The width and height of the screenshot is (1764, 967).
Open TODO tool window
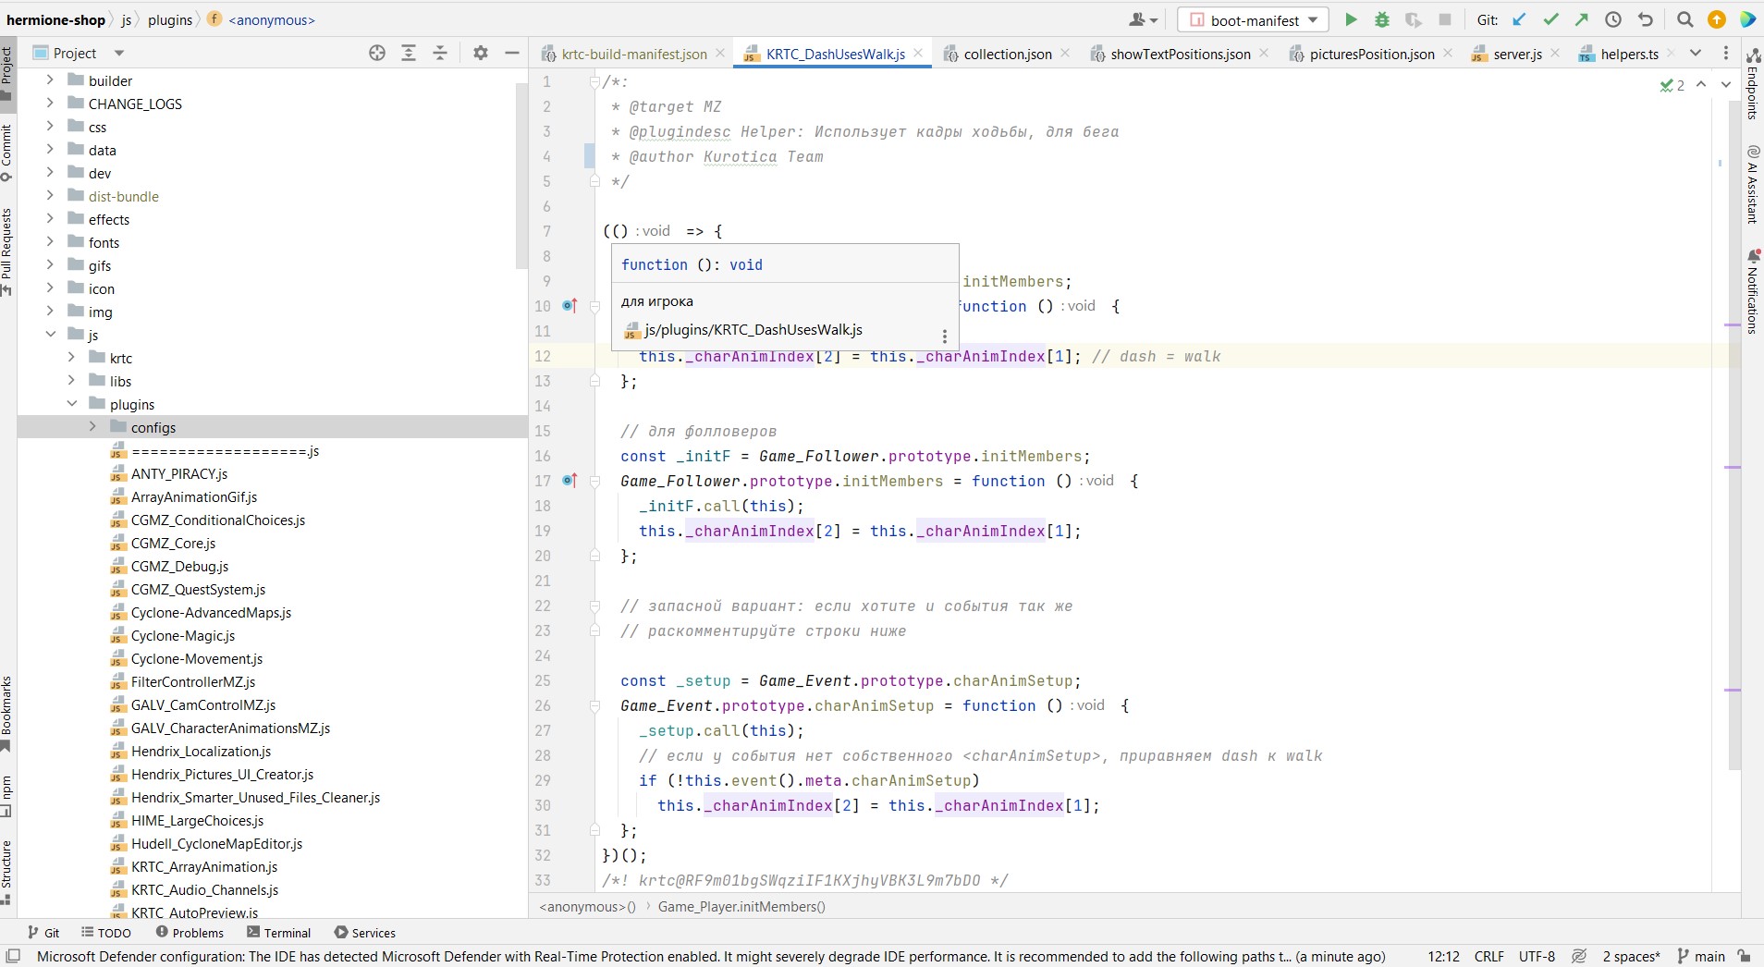(x=106, y=932)
